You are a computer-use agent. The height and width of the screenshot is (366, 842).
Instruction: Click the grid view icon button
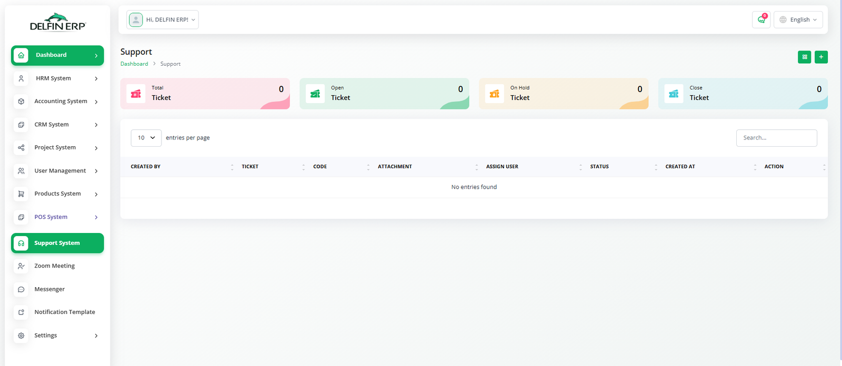click(x=804, y=57)
